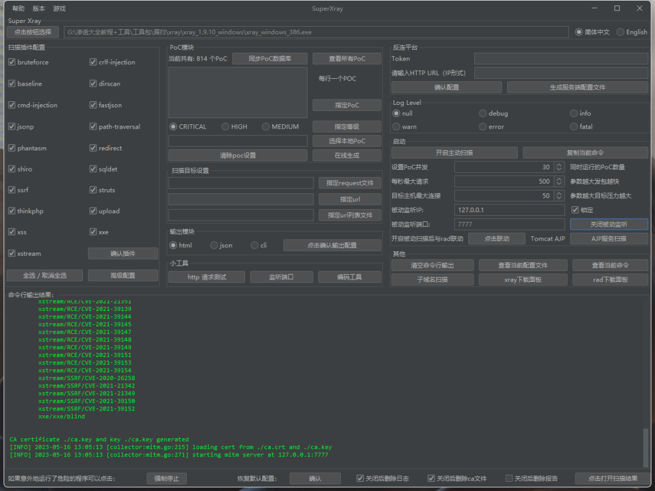Open the 帮助 menu
The height and width of the screenshot is (491, 655).
tap(18, 8)
